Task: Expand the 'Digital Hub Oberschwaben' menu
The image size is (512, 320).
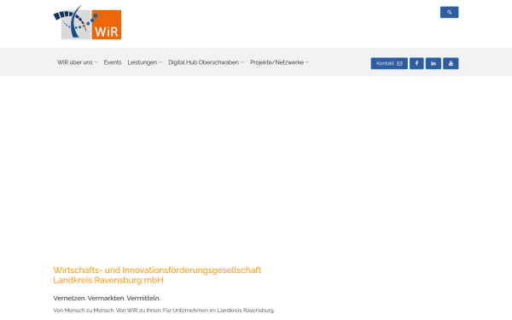Action: 206,62
